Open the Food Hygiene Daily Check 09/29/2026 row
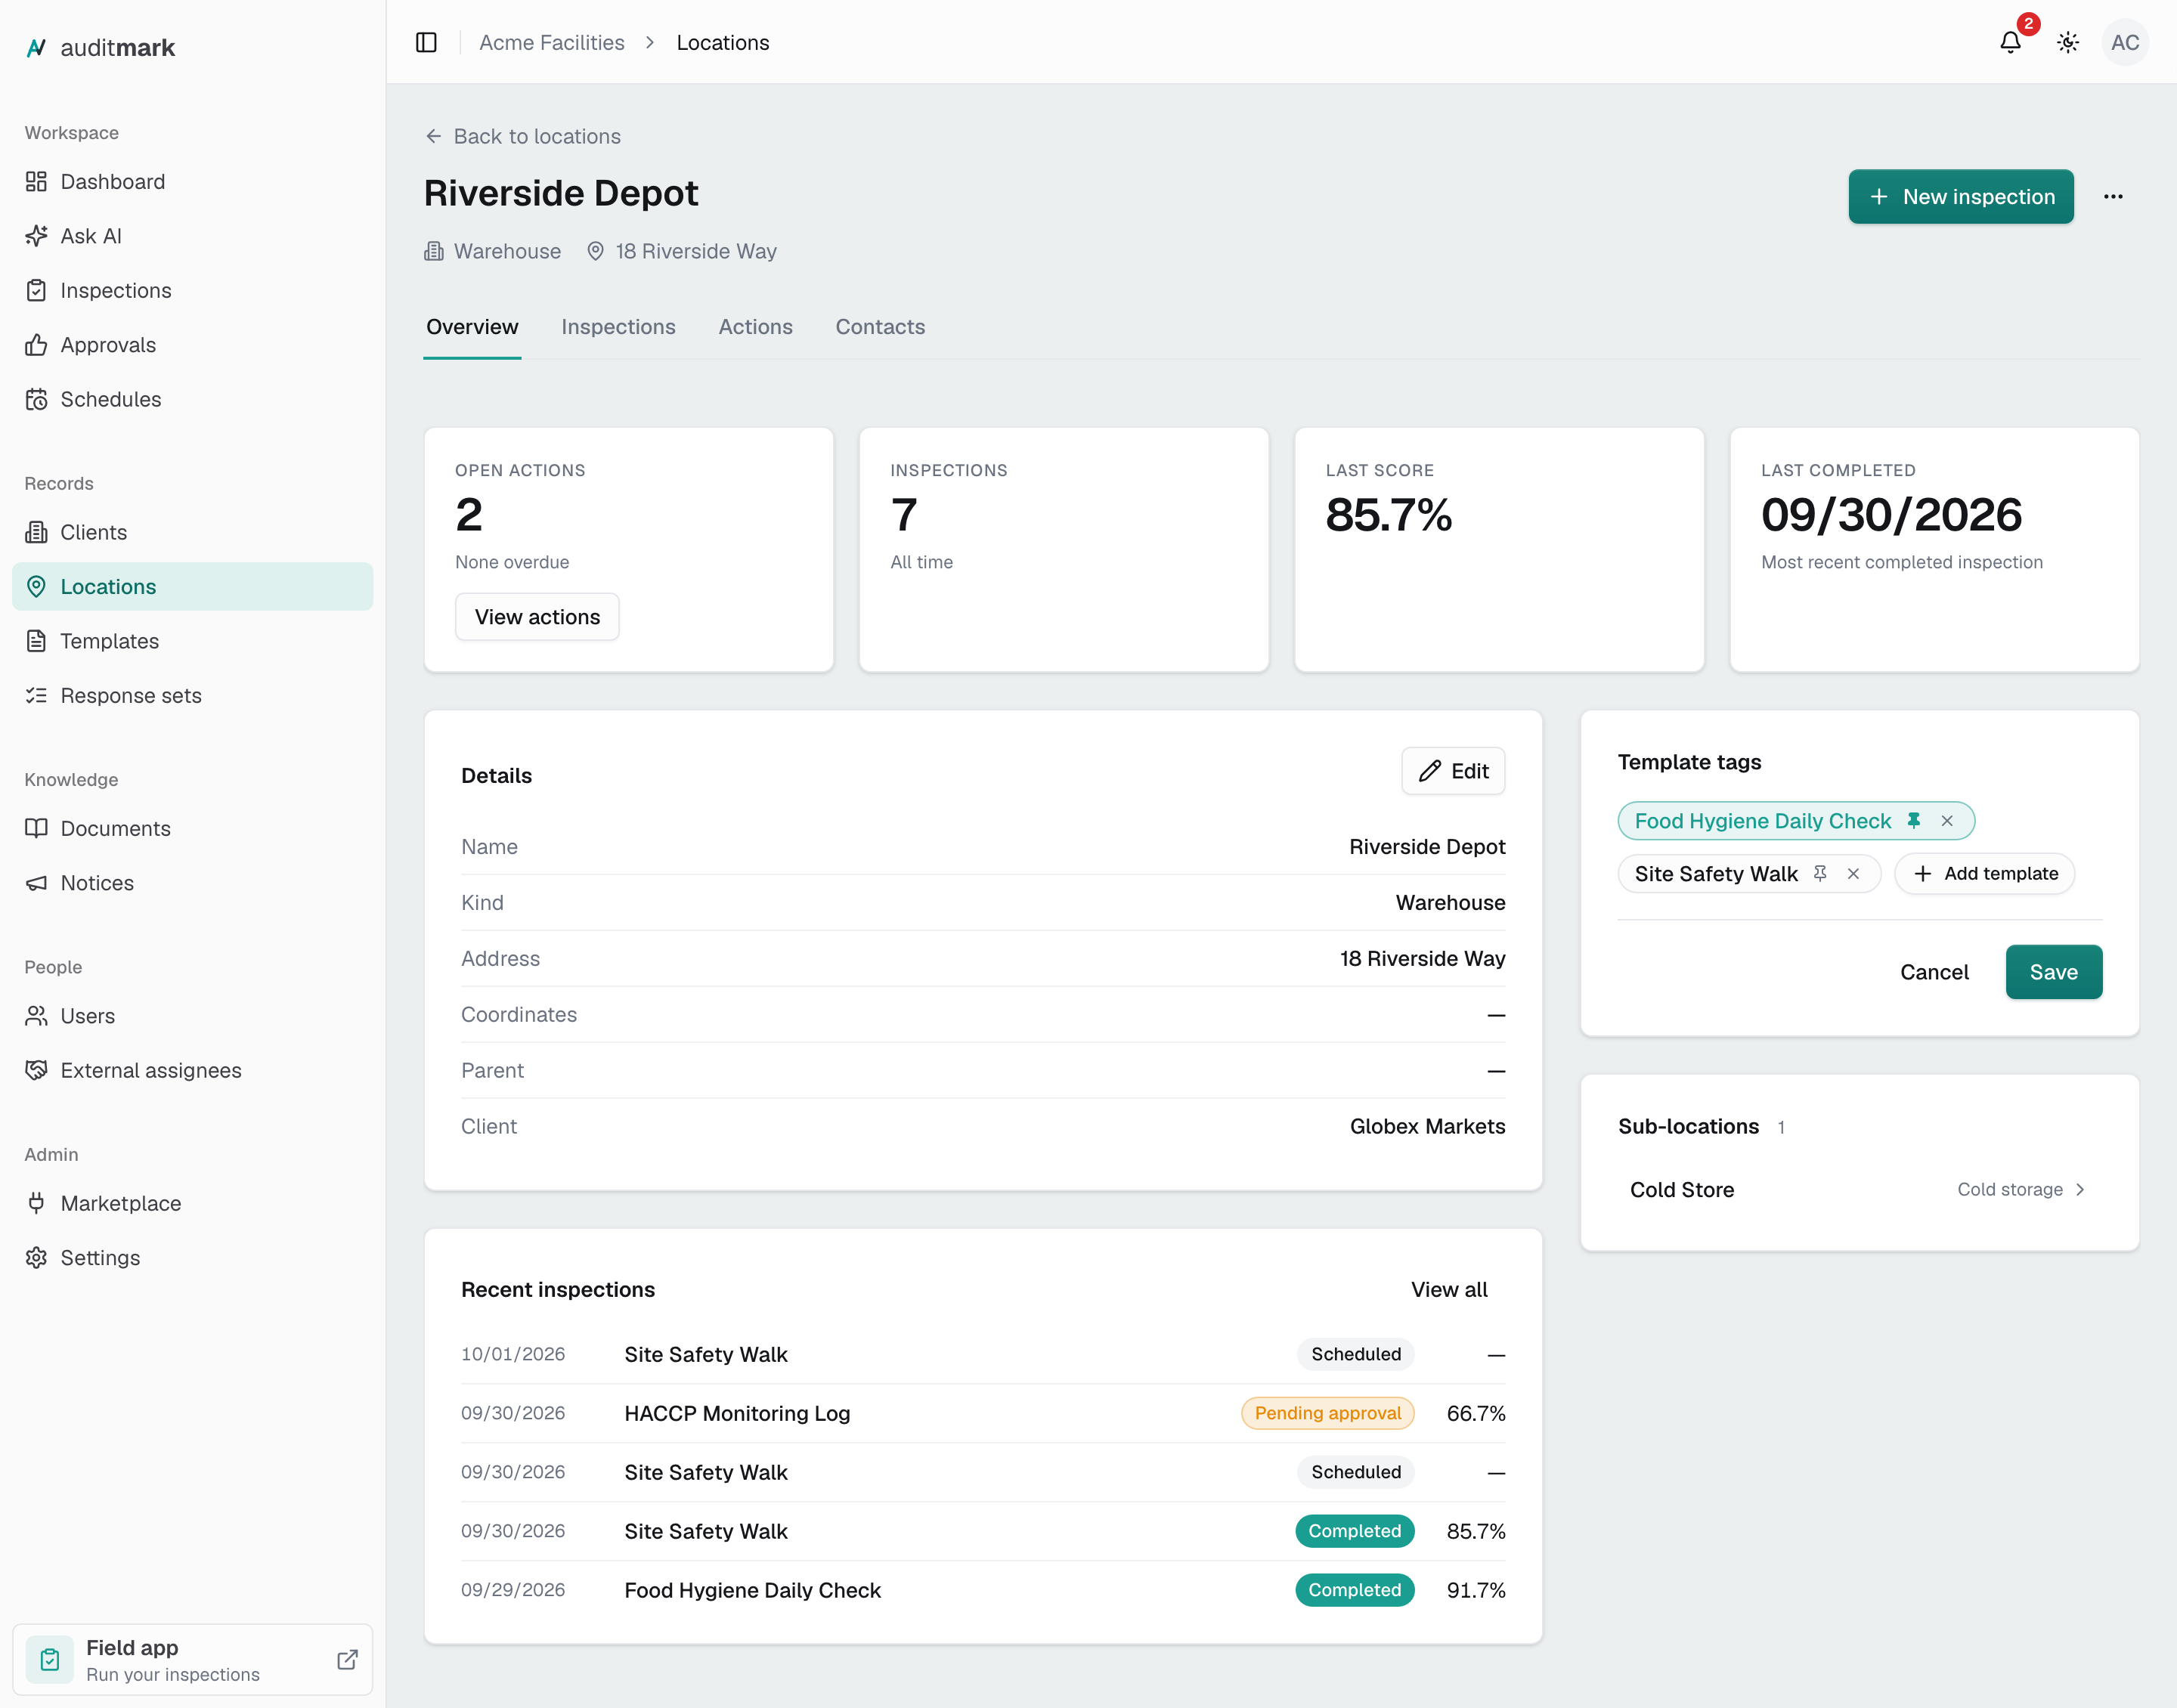 click(x=983, y=1590)
